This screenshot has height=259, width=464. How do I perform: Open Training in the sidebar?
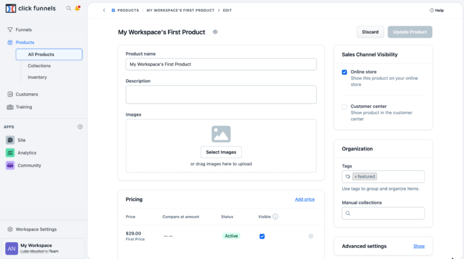pyautogui.click(x=24, y=107)
